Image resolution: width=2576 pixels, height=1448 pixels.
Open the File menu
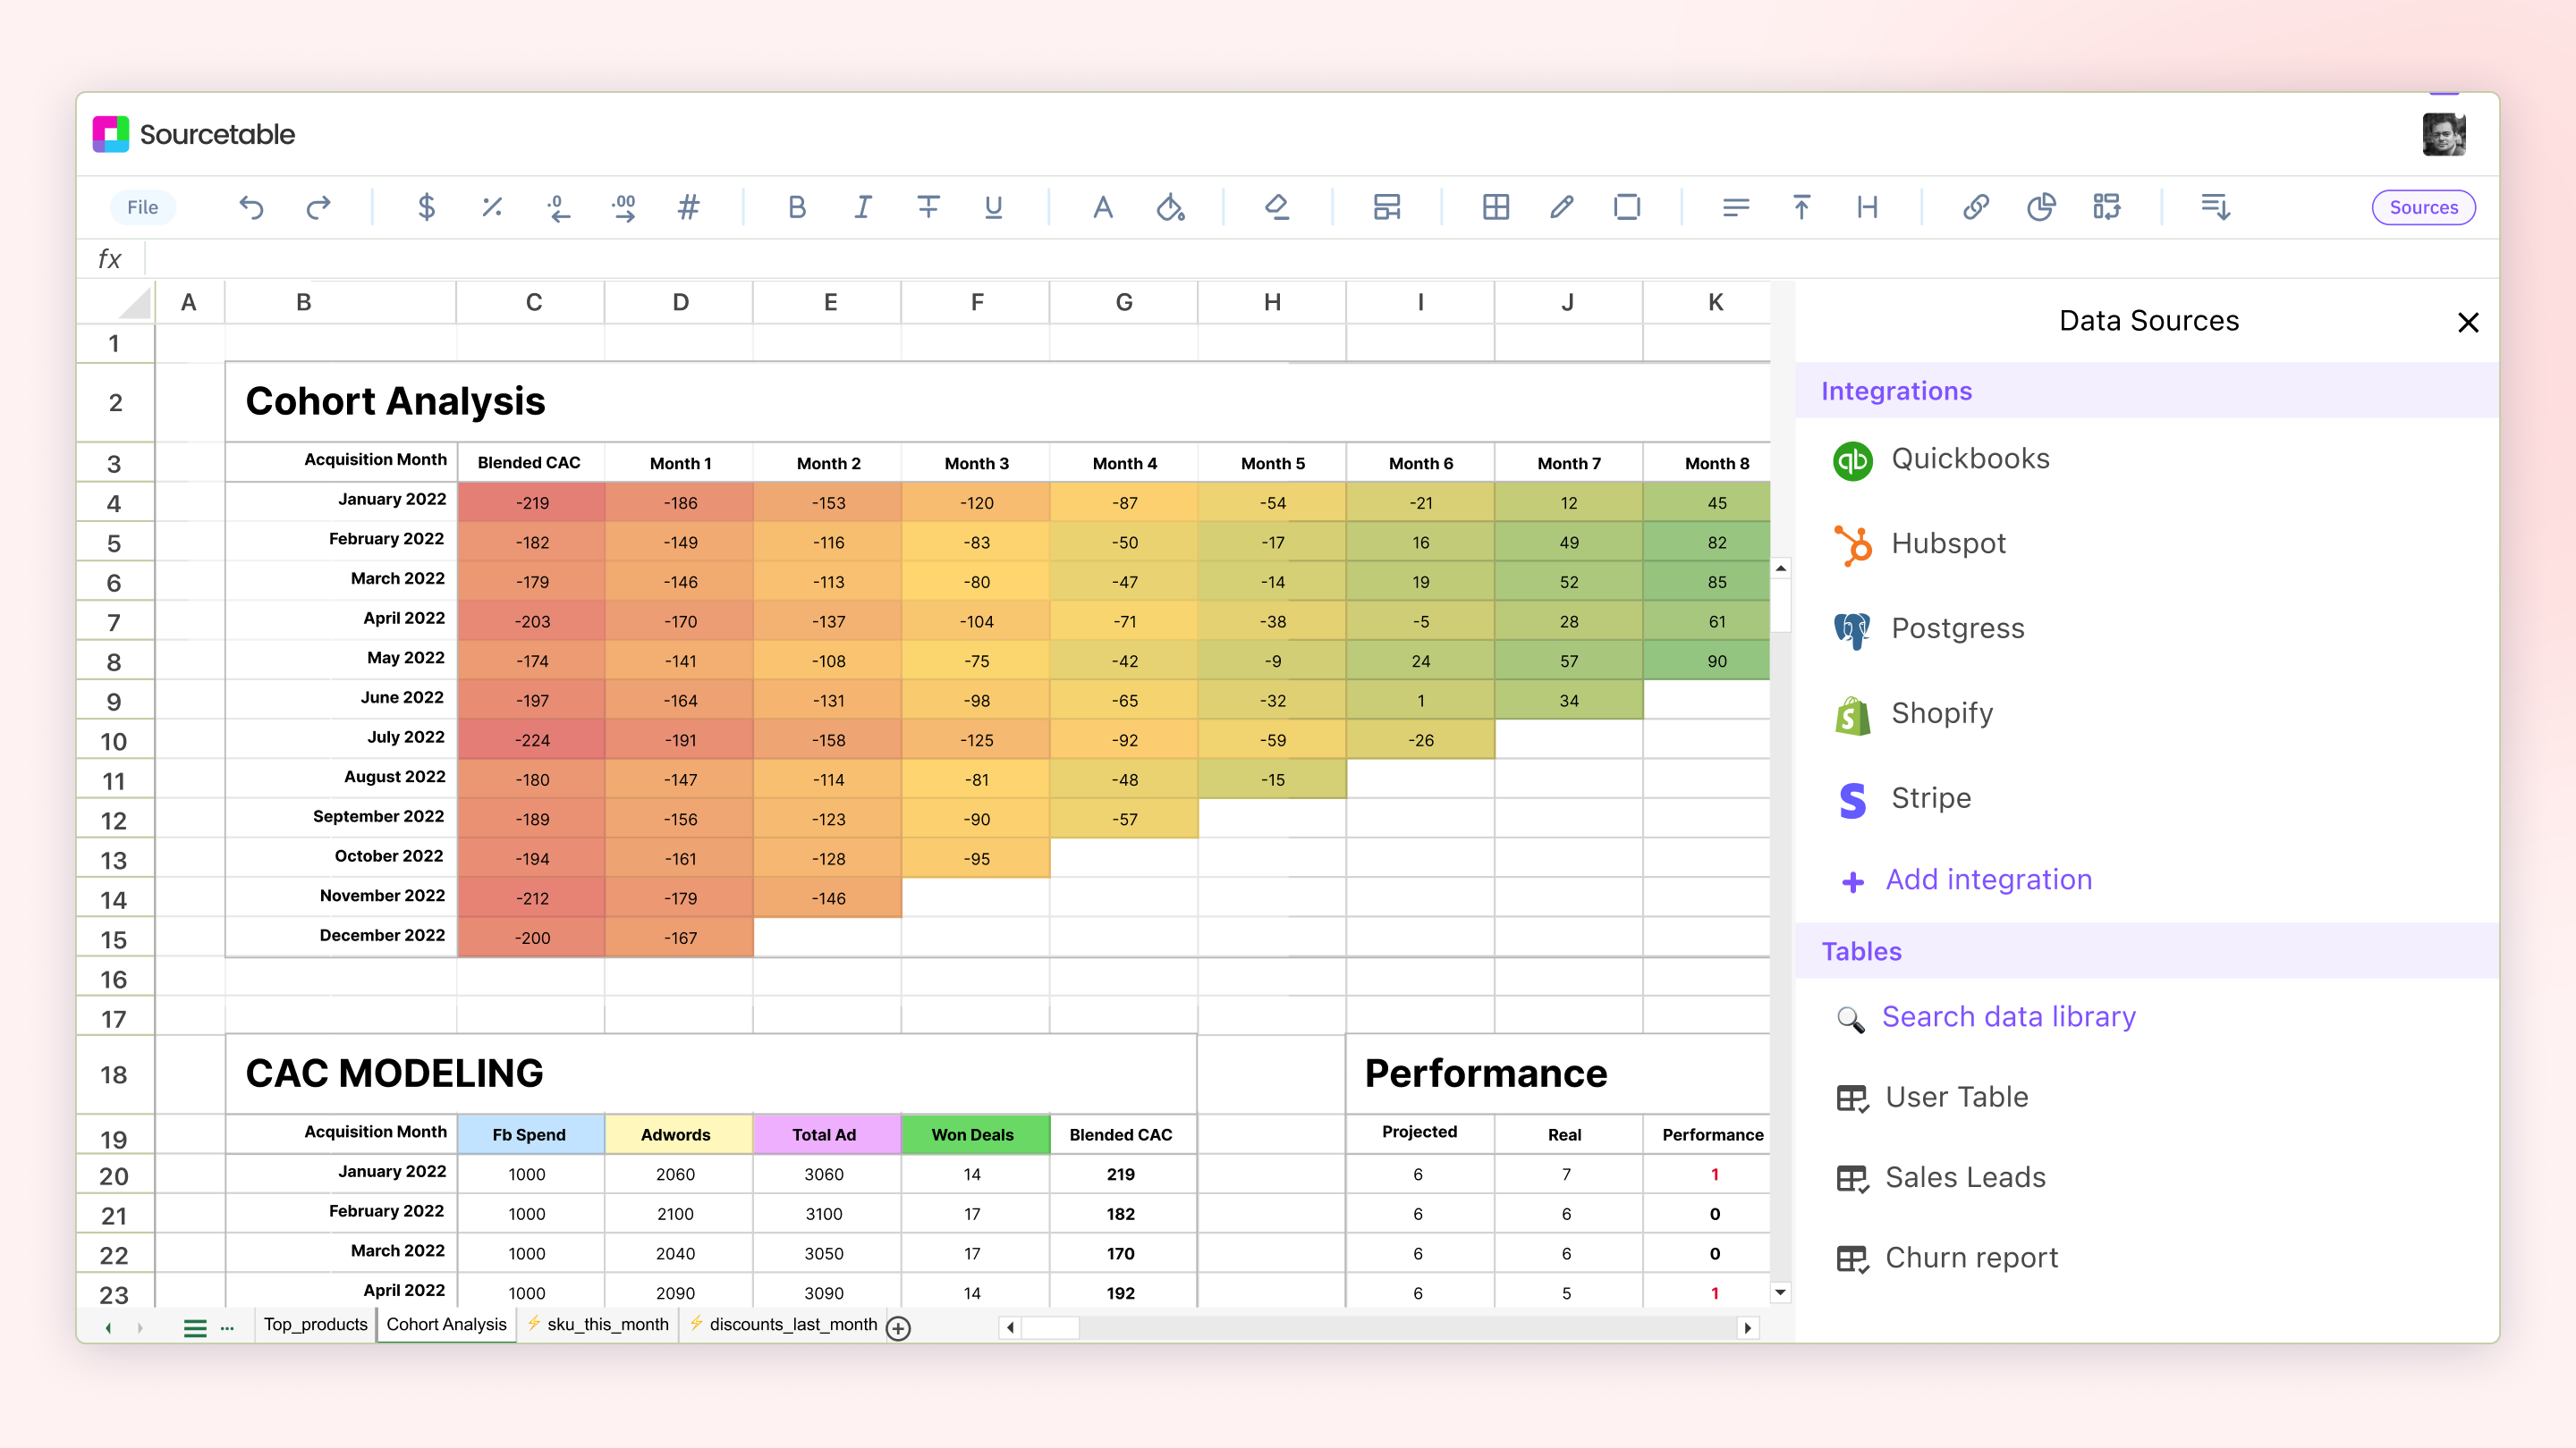142,208
